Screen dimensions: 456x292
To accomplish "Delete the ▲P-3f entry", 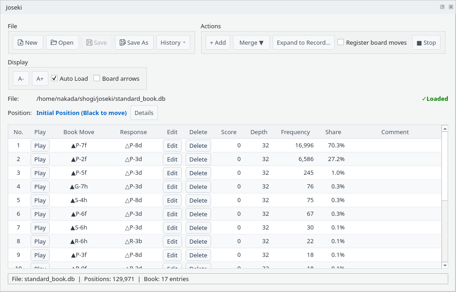I will 198,255.
